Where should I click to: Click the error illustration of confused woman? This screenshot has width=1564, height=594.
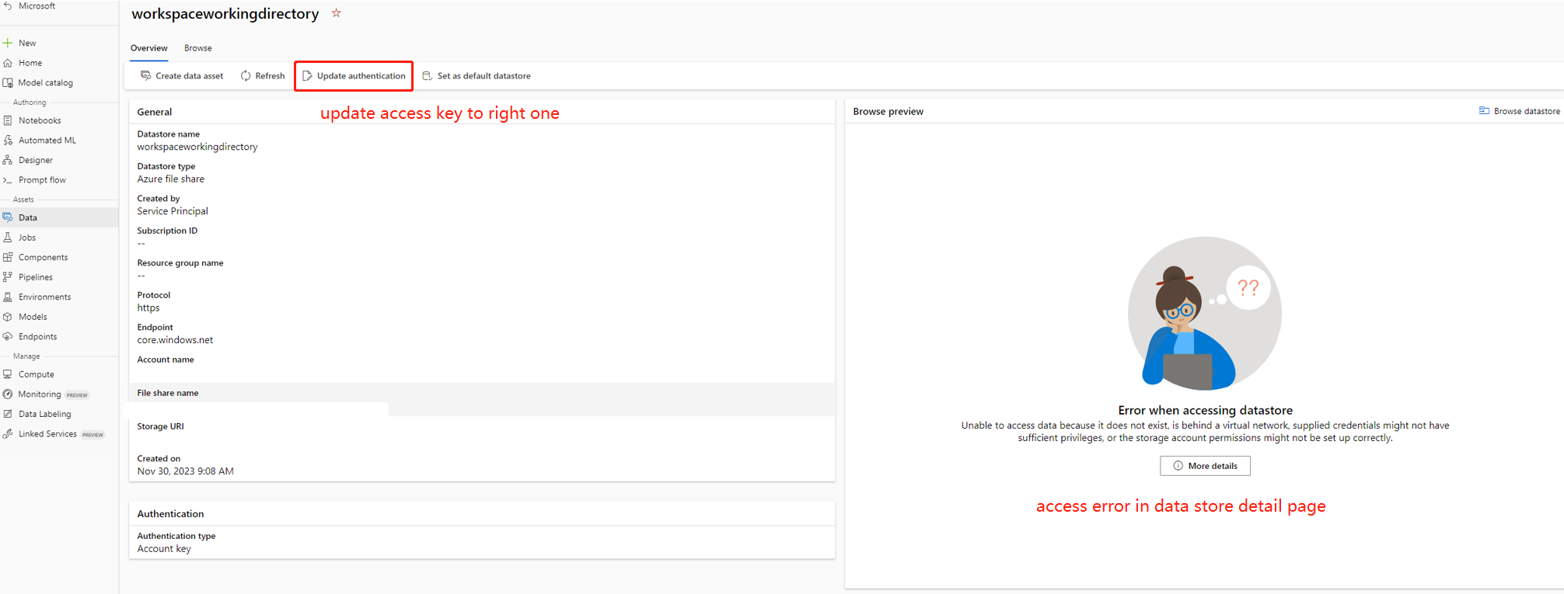[x=1204, y=313]
